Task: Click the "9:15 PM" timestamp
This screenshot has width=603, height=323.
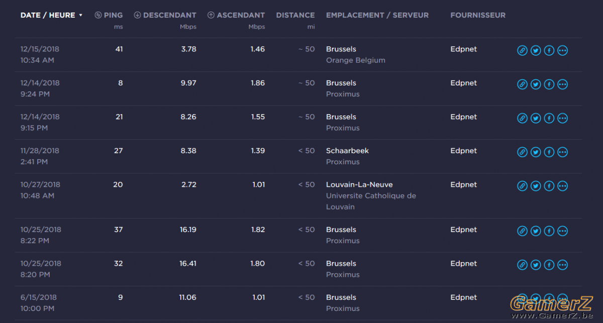Action: [34, 128]
